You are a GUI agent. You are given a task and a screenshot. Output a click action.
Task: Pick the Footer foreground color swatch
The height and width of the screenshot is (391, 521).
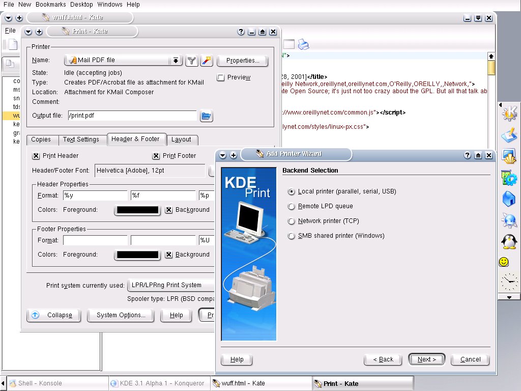pos(137,255)
